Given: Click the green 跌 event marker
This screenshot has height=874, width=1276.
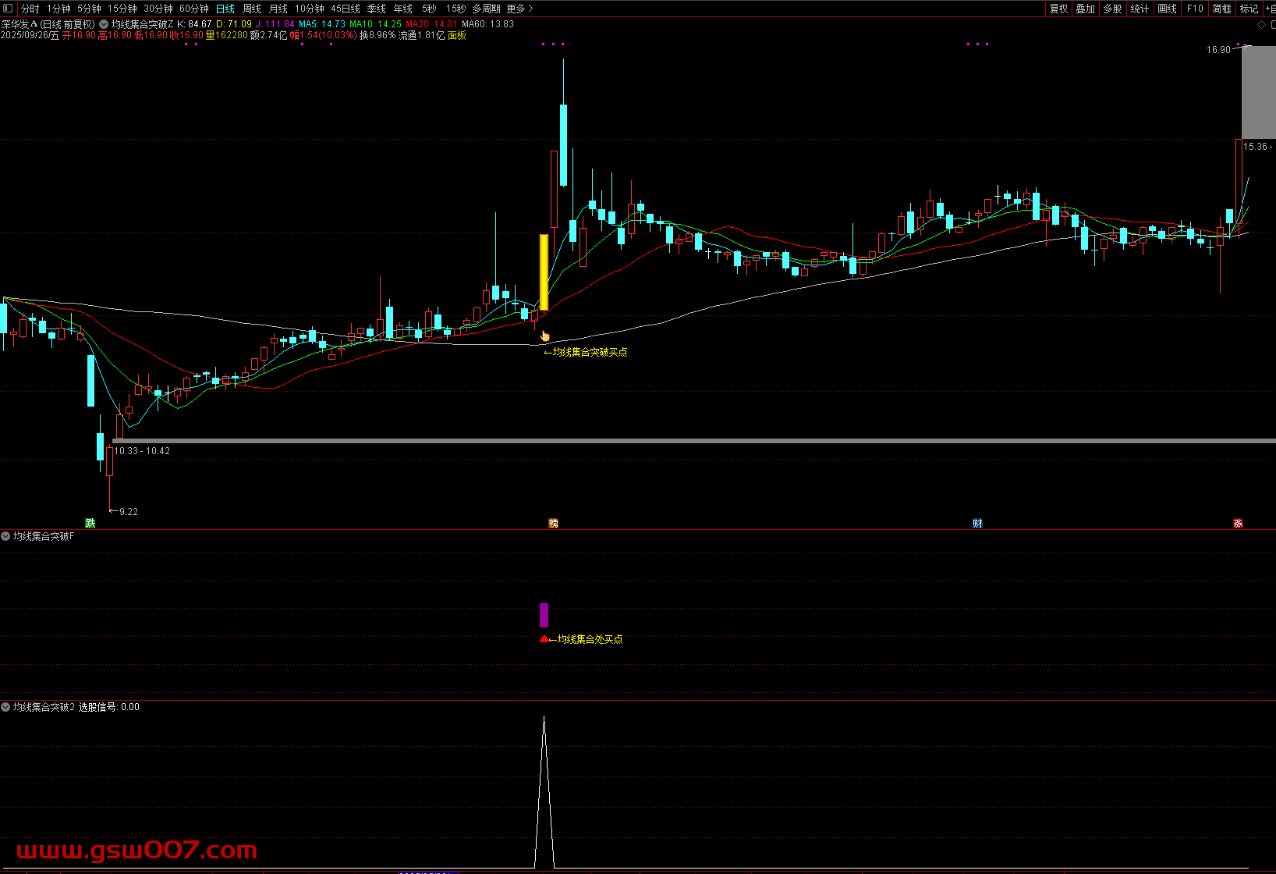Looking at the screenshot, I should point(90,523).
